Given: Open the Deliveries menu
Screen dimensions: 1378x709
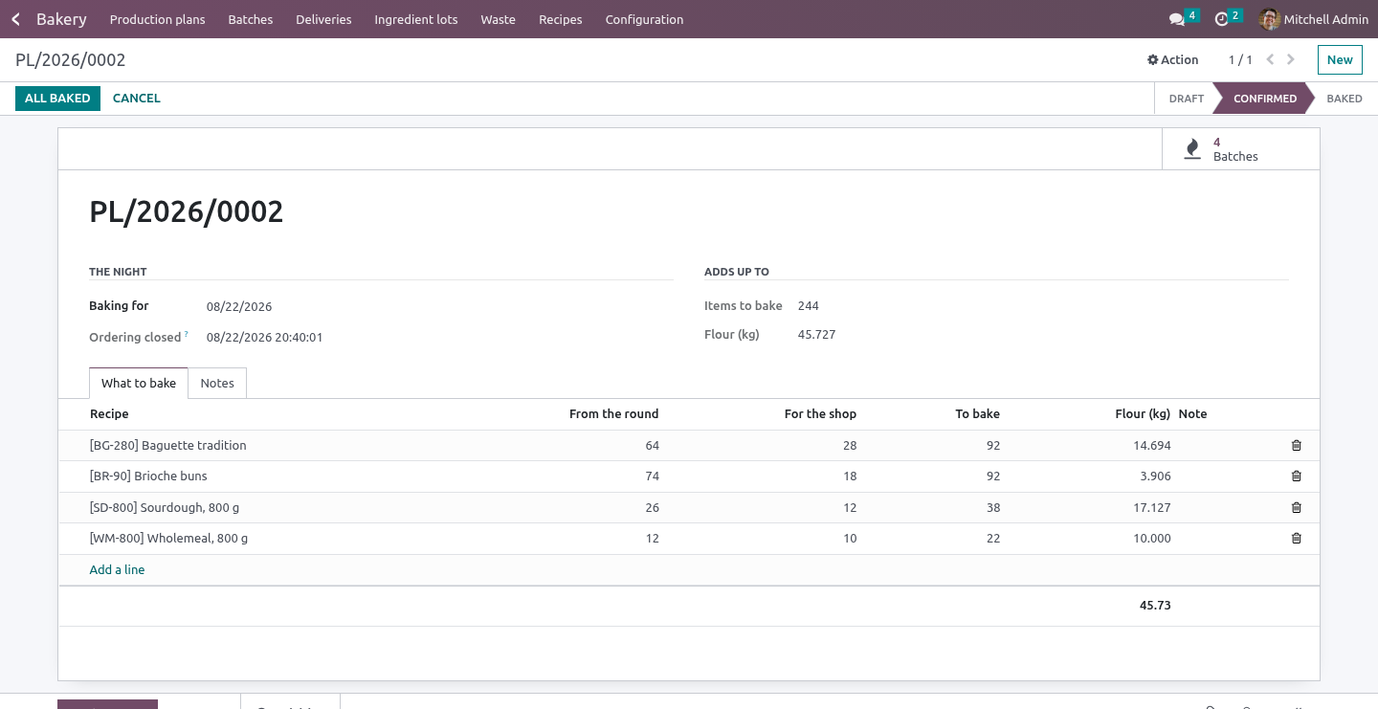Looking at the screenshot, I should [323, 19].
